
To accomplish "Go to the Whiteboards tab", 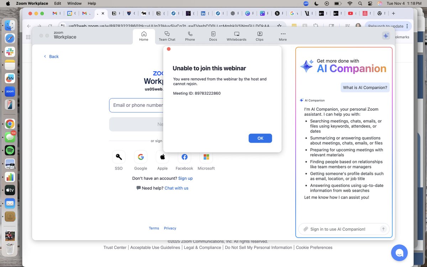I will pyautogui.click(x=237, y=36).
